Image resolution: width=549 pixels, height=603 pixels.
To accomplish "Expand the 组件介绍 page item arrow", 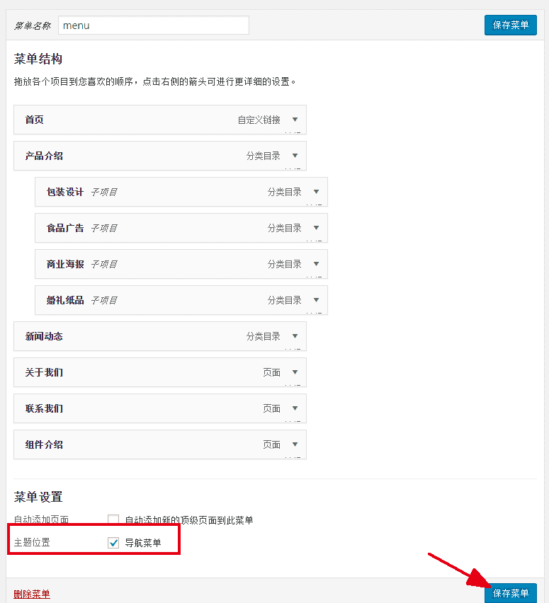I will tap(295, 444).
